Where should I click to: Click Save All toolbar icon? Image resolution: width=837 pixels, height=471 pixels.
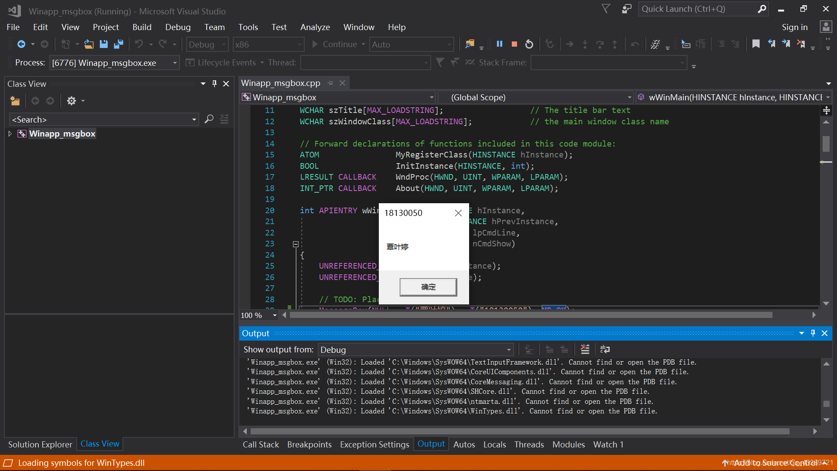tap(118, 44)
